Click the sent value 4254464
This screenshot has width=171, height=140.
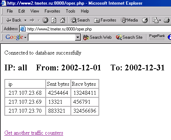(x=58, y=93)
